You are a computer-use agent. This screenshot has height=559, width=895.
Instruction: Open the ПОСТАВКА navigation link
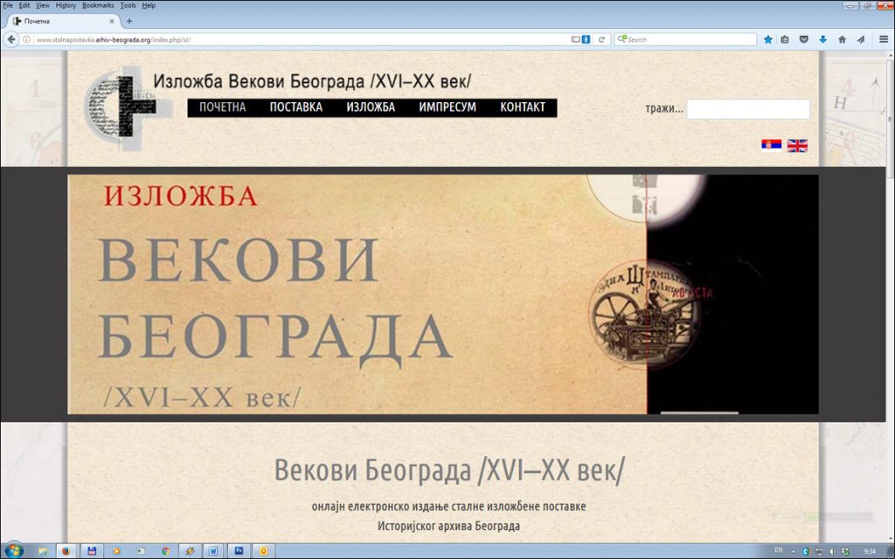pos(295,107)
